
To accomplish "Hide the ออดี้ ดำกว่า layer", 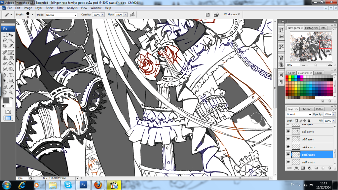I will coord(288,131).
